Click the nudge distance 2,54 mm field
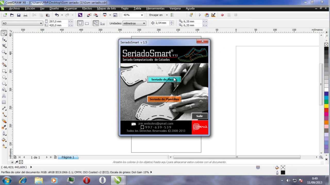 162,23
